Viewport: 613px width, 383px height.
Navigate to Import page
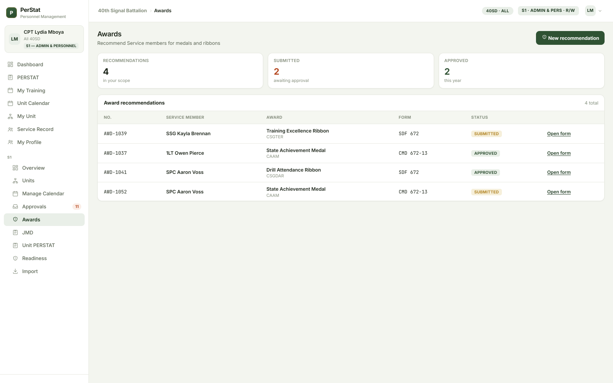pyautogui.click(x=44, y=271)
